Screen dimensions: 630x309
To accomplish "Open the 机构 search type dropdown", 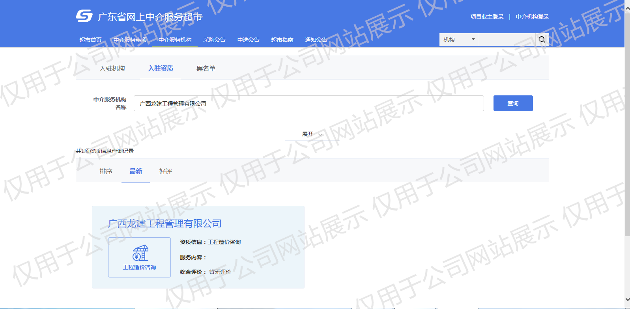I will pyautogui.click(x=459, y=39).
